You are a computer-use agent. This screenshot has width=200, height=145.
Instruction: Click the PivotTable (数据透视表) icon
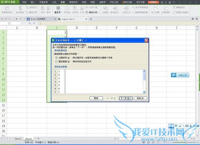pyautogui.click(x=7, y=9)
